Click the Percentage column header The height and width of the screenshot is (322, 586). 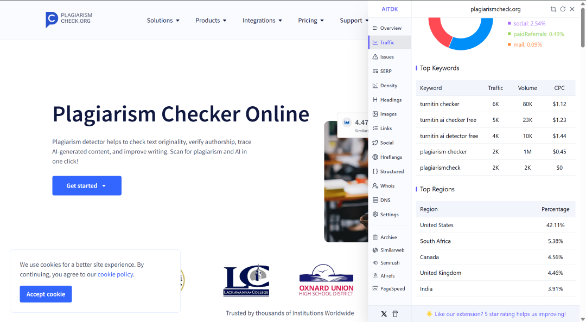click(556, 209)
